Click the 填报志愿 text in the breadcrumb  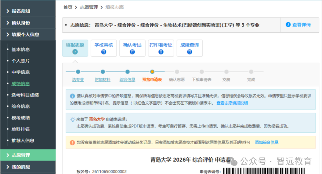point(115,8)
